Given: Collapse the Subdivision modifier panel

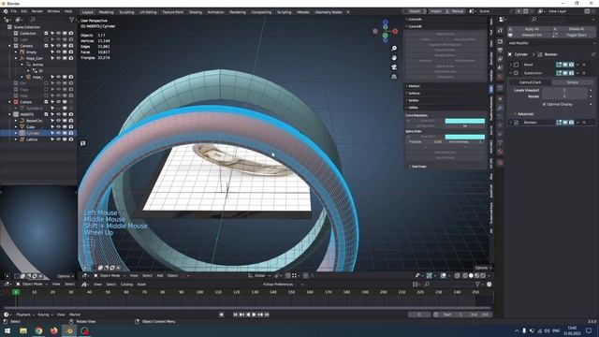Looking at the screenshot, I should (511, 73).
